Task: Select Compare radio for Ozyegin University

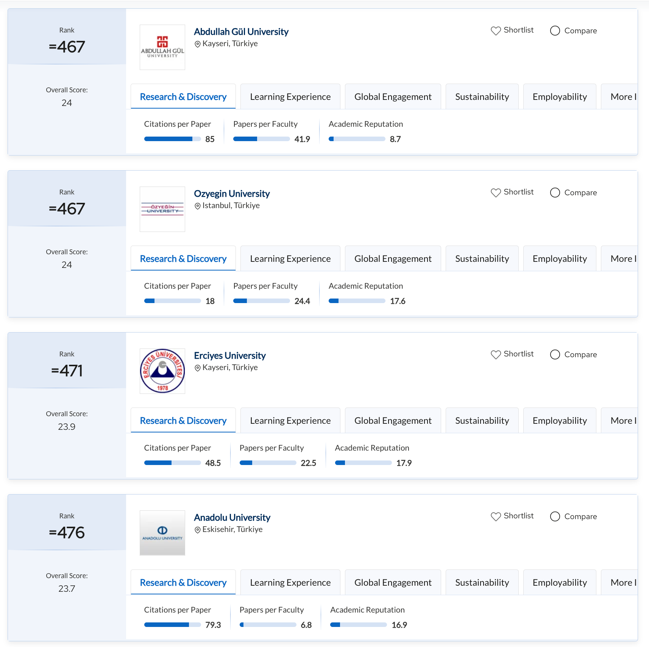Action: coord(555,193)
